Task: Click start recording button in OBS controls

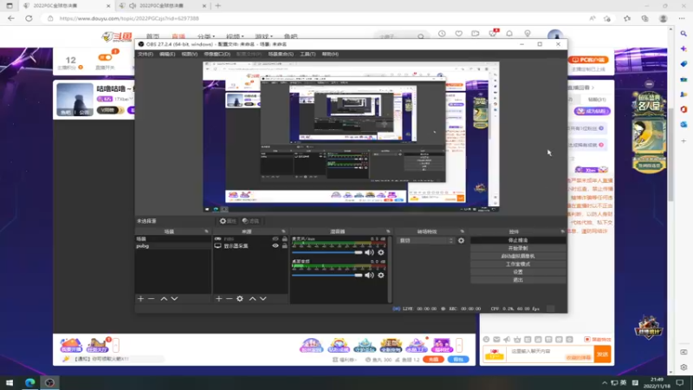Action: point(518,249)
